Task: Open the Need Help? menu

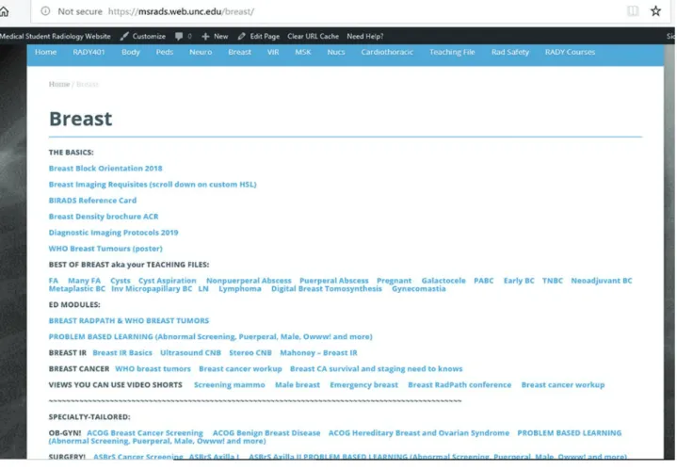Action: coord(364,37)
